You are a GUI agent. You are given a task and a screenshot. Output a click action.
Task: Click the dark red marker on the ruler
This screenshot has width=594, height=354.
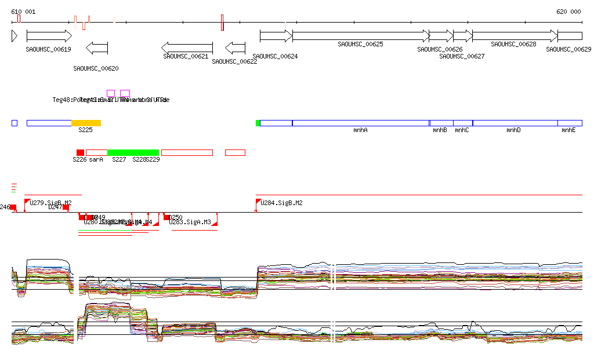pyautogui.click(x=222, y=23)
